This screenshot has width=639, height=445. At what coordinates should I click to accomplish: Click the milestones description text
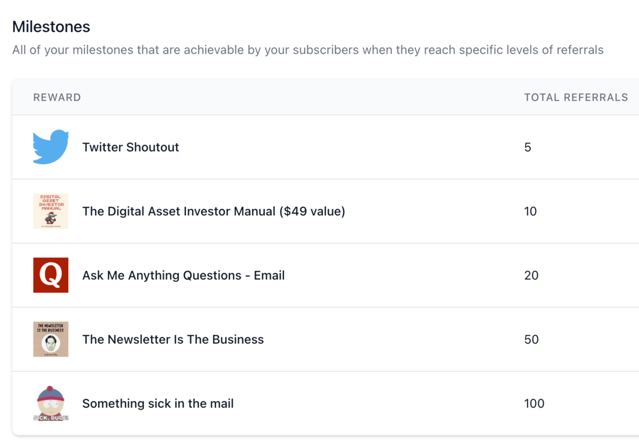pos(308,50)
